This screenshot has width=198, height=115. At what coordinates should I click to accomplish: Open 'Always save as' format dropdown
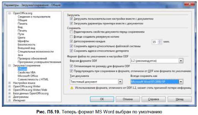coord(181,82)
